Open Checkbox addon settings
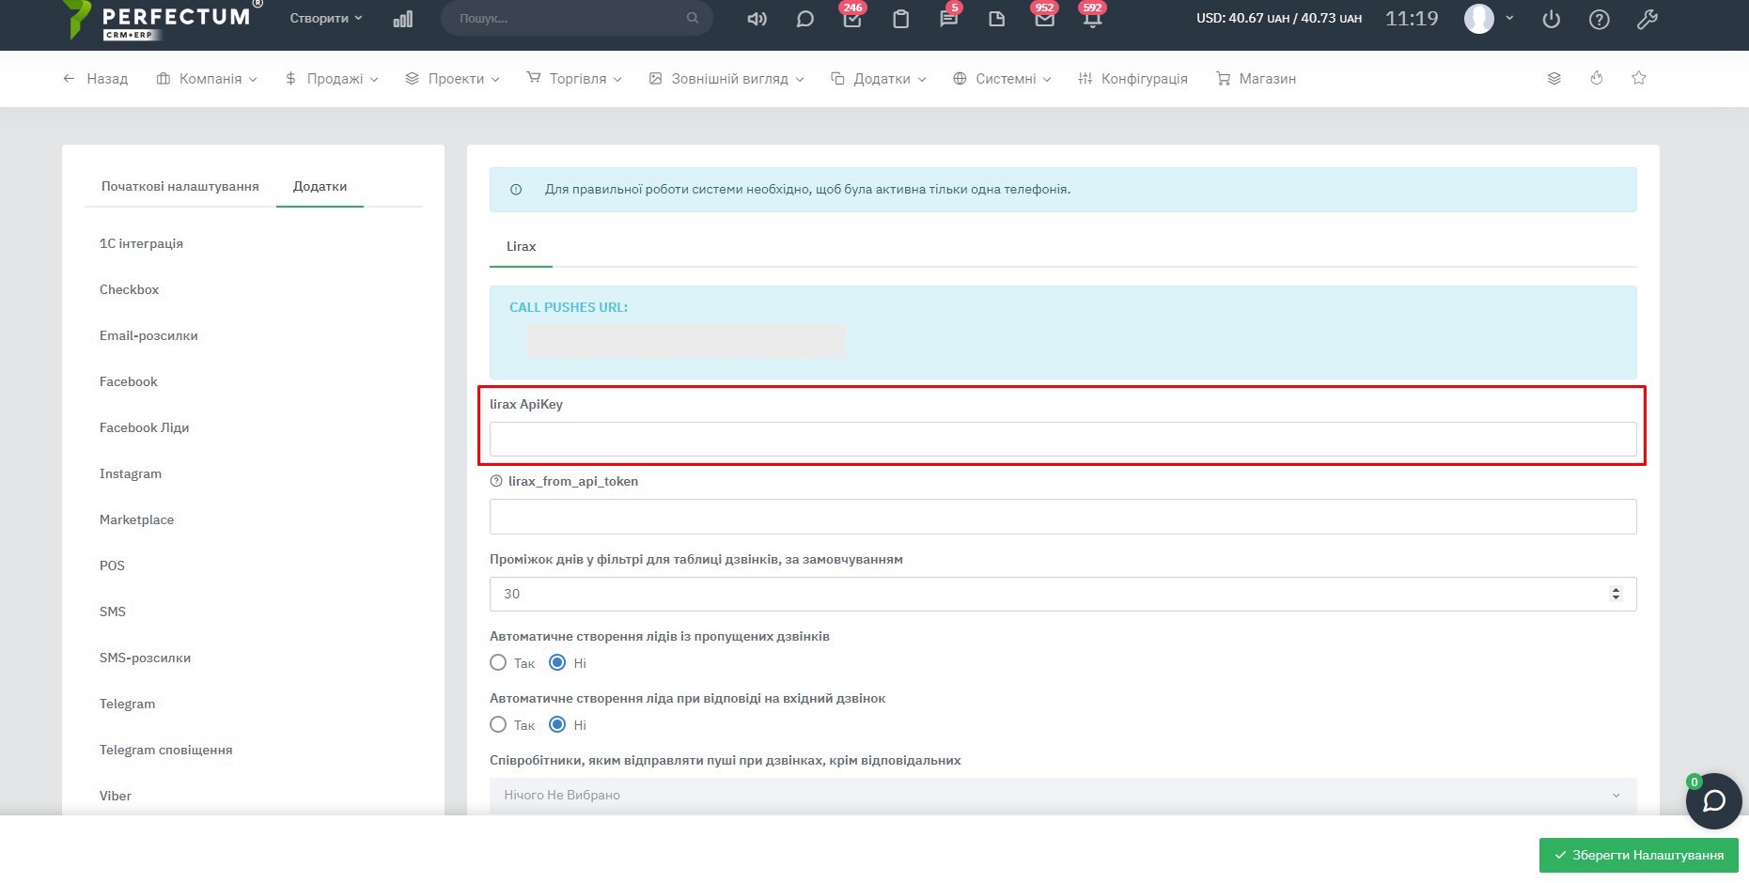1749x883 pixels. click(x=129, y=289)
